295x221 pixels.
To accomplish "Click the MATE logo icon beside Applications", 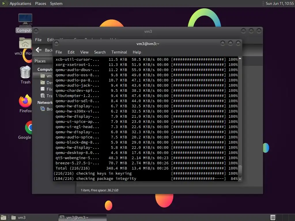I will (5, 3).
